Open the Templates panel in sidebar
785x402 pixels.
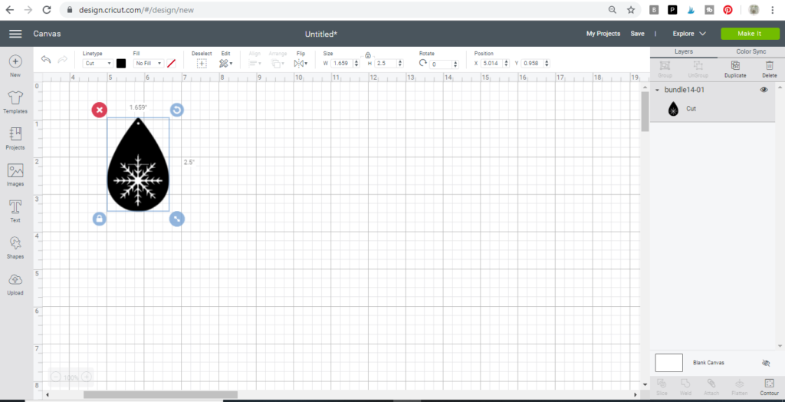[15, 98]
